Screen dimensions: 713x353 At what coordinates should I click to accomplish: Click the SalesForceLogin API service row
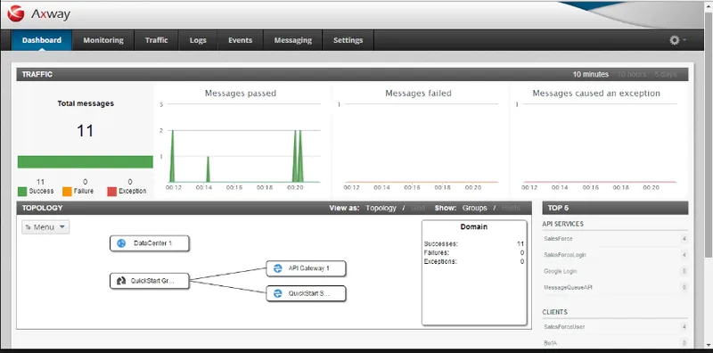pyautogui.click(x=615, y=255)
